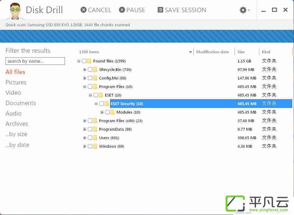Click the 398.65 MB size value

(247, 138)
